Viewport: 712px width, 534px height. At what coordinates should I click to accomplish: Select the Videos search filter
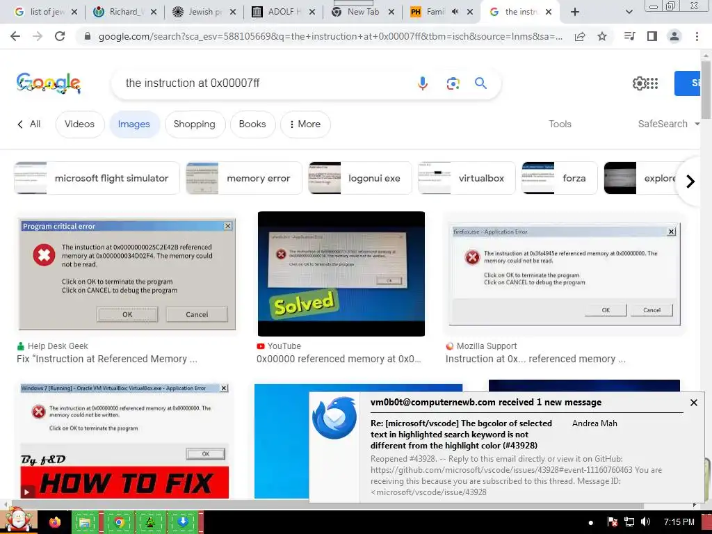point(79,124)
